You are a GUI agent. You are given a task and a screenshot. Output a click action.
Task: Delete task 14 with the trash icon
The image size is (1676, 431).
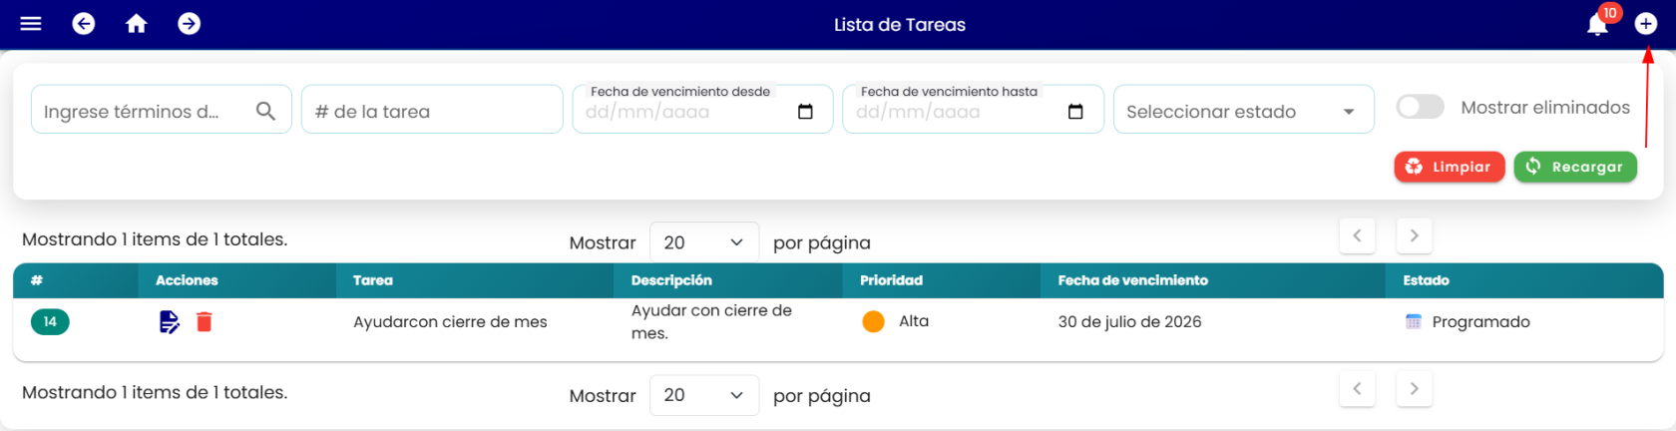click(x=205, y=321)
